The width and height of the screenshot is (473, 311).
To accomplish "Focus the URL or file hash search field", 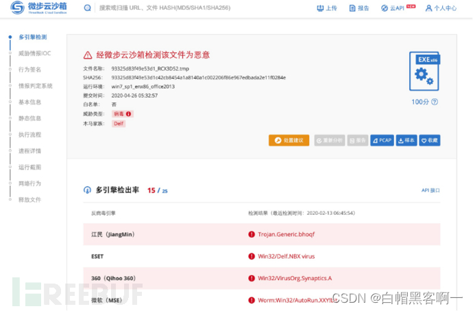I will (x=165, y=8).
